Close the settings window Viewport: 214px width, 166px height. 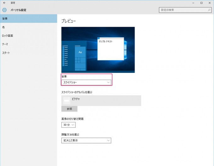(x=210, y=3)
